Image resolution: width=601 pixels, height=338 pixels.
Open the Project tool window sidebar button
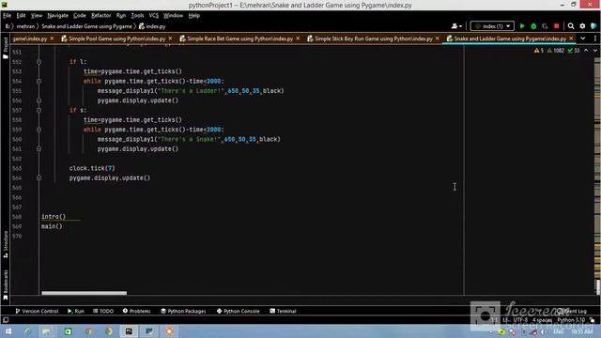point(6,48)
